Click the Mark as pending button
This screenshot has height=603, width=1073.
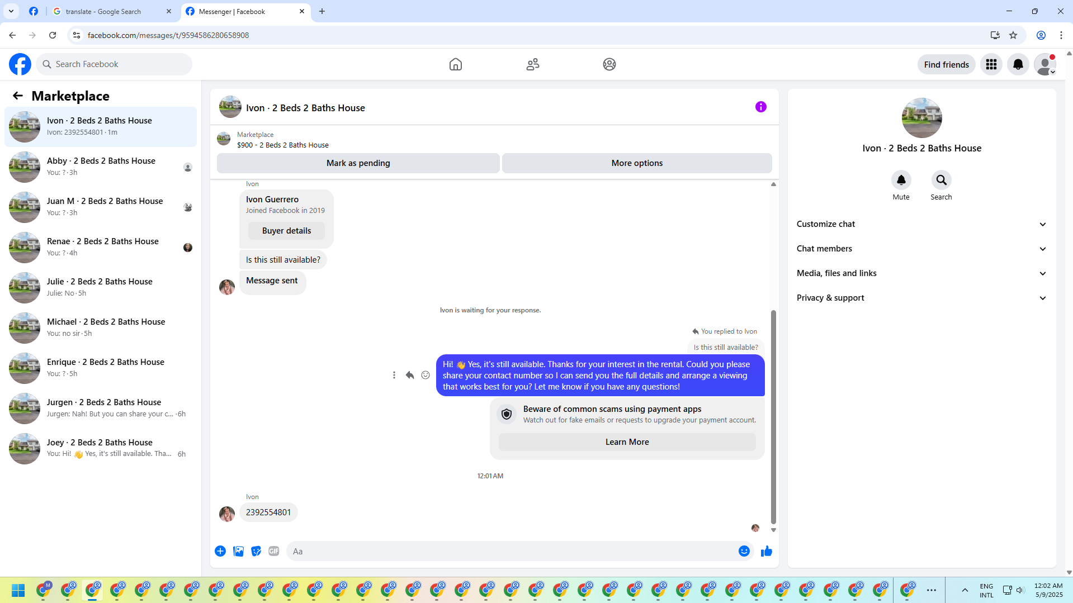pyautogui.click(x=358, y=163)
